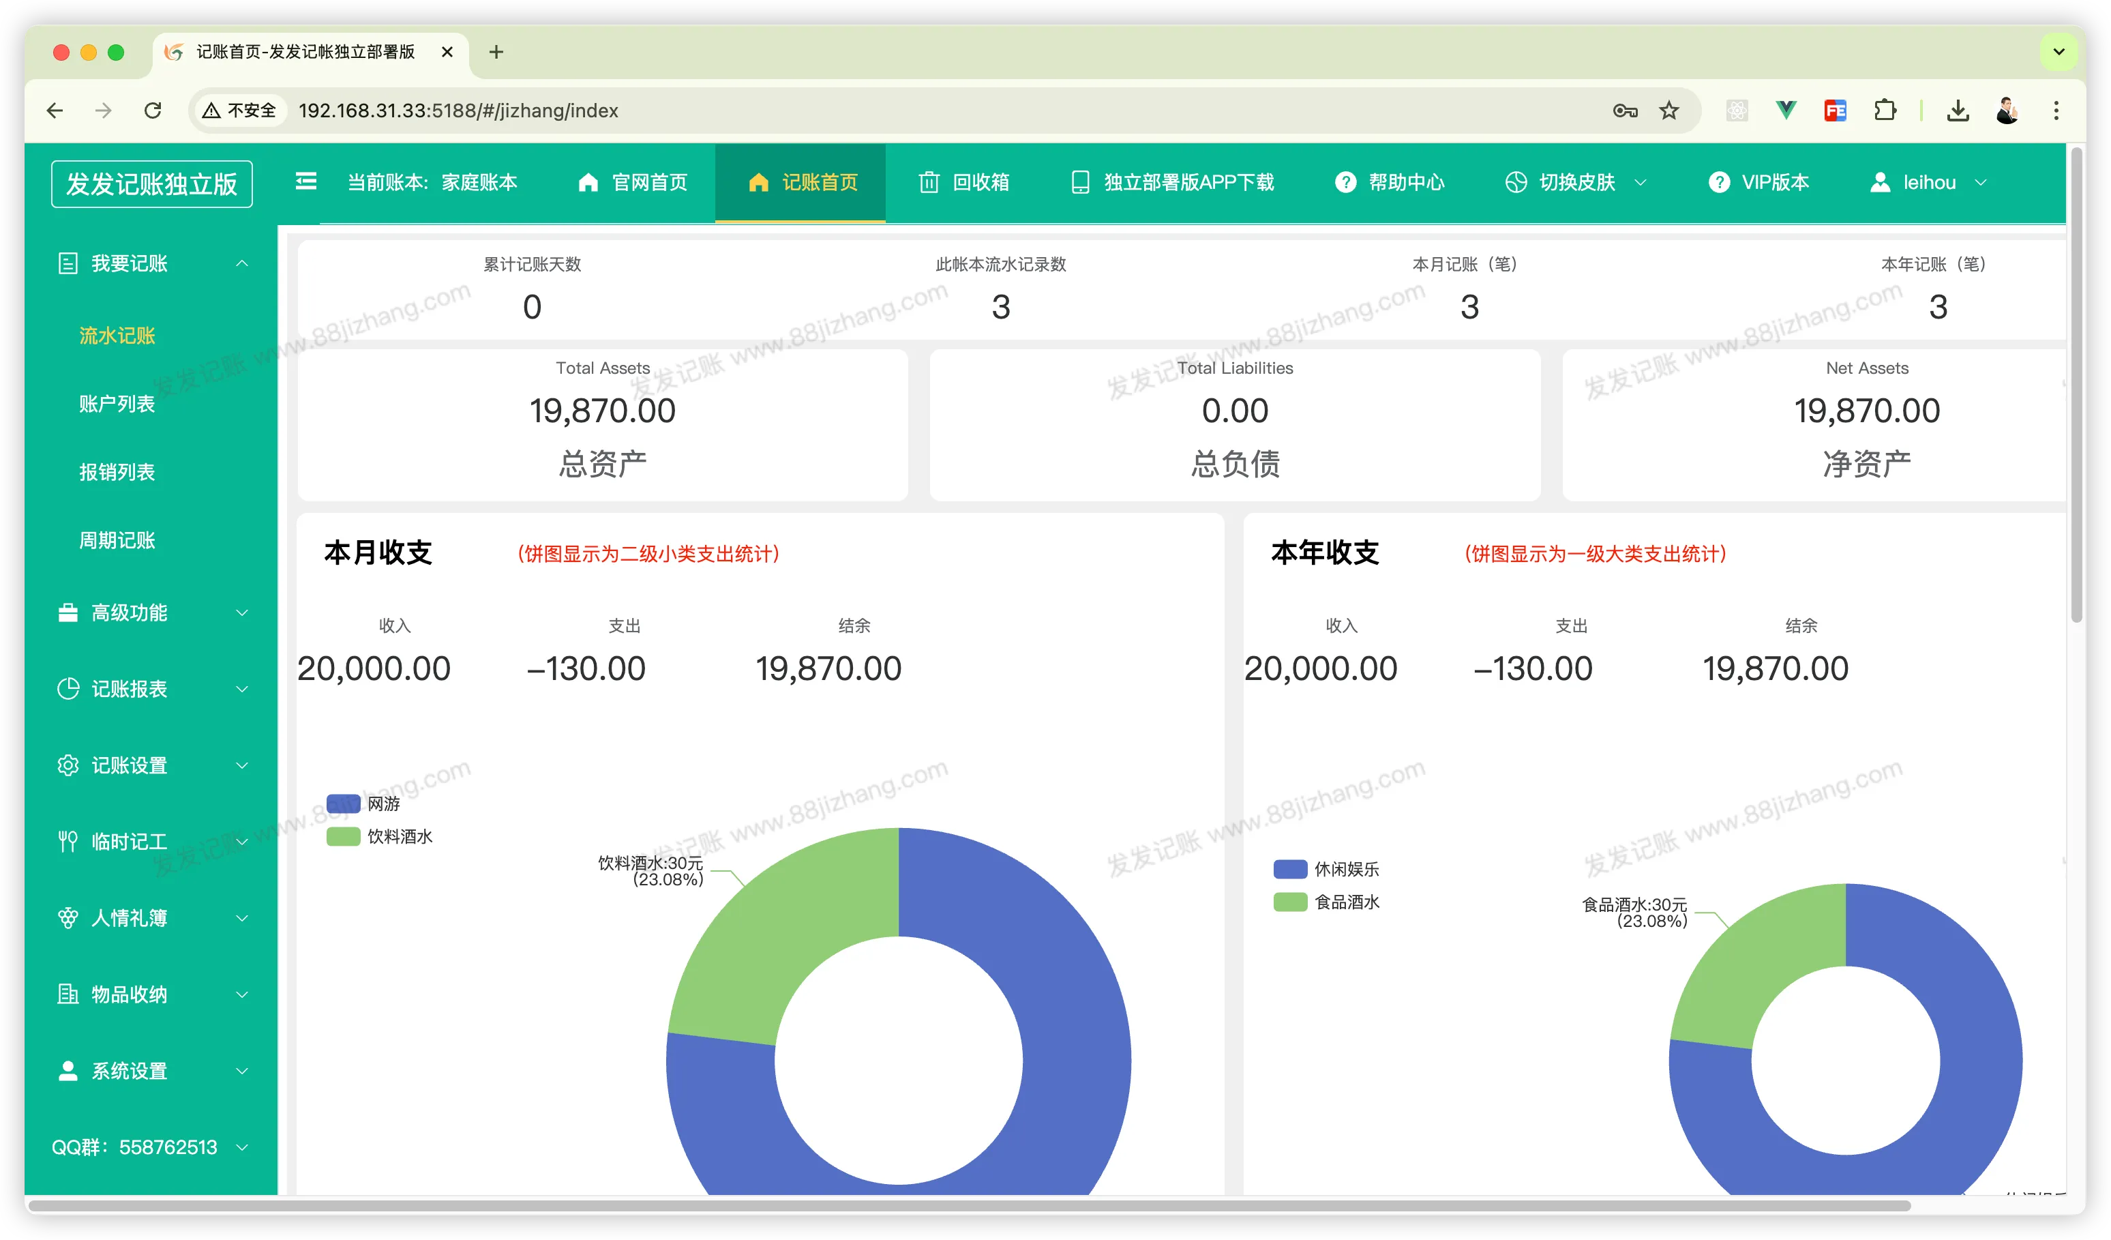Viewport: 2111px width, 1240px height.
Task: Expand the 记账设置 sidebar section
Action: 242,766
